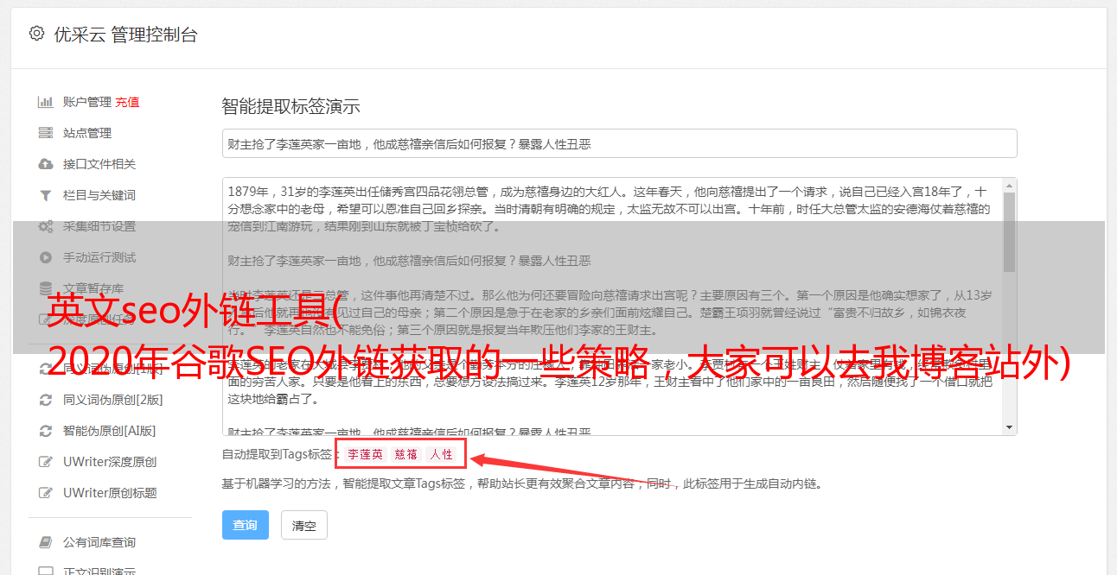This screenshot has height=575, width=1117.
Task: Click the text area scrollbar down arrow
Action: (x=1009, y=427)
